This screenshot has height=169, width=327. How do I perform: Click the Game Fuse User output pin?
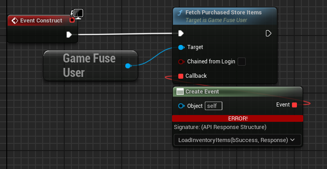point(128,66)
